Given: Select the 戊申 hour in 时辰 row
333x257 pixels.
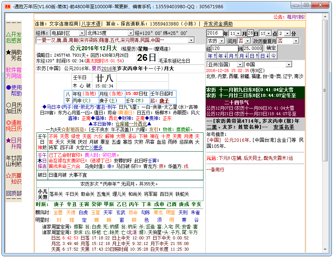Looking at the screenshot, I should [159, 204].
